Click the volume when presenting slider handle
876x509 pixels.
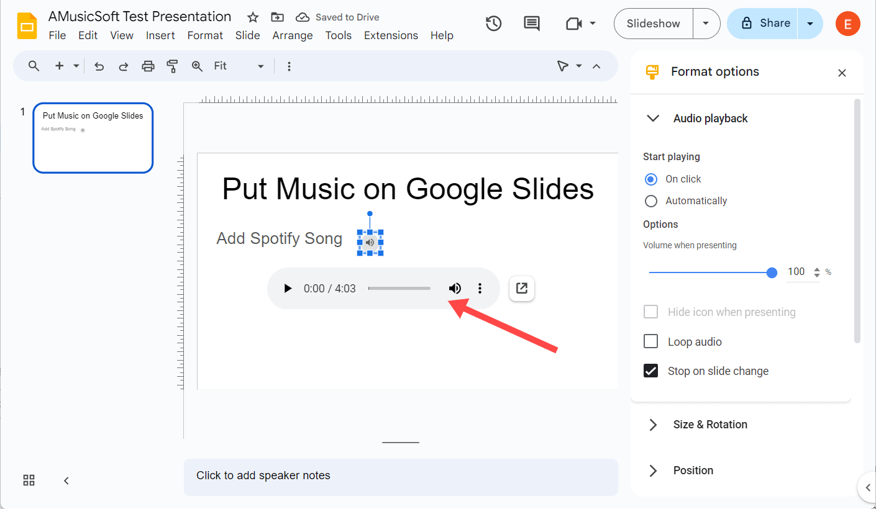coord(772,273)
